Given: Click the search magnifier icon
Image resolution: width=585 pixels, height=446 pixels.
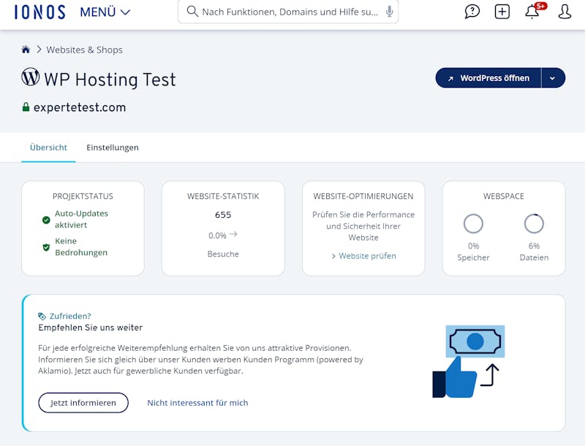Looking at the screenshot, I should click(192, 12).
